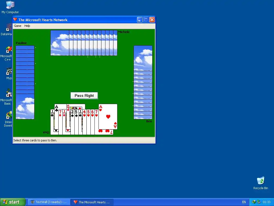Select the 7 of hearts card
Screen dimensions: 274x206
click(x=96, y=122)
